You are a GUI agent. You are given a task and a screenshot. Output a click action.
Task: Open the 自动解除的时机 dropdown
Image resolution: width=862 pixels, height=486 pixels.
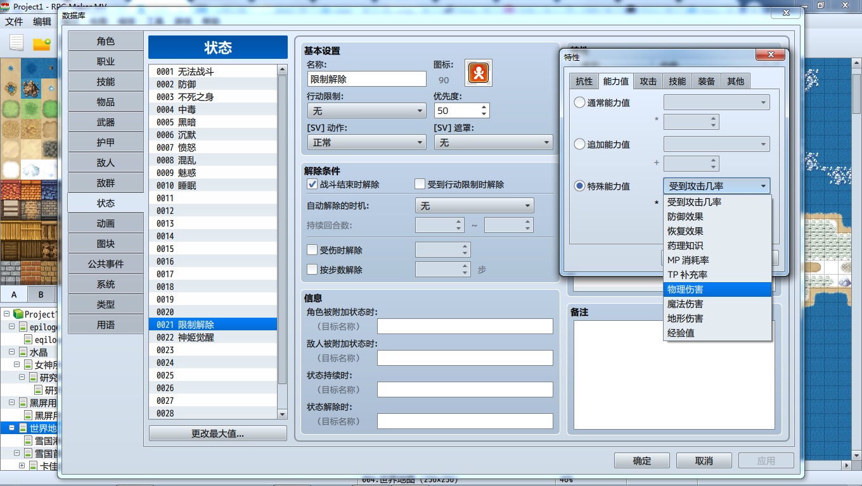(x=474, y=206)
